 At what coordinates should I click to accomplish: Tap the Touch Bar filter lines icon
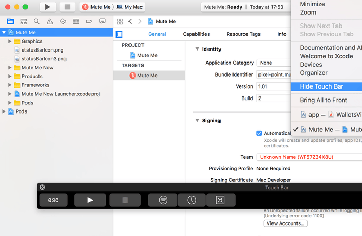tap(163, 200)
